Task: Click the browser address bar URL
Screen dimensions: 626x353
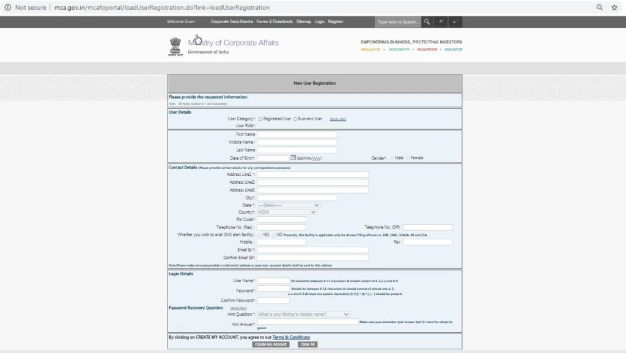Action: (x=161, y=7)
